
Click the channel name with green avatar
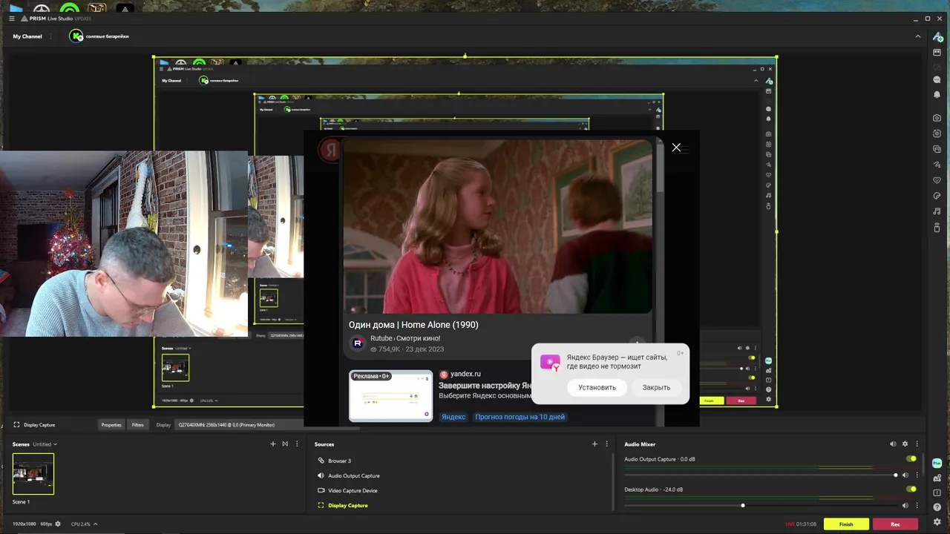pyautogui.click(x=99, y=36)
